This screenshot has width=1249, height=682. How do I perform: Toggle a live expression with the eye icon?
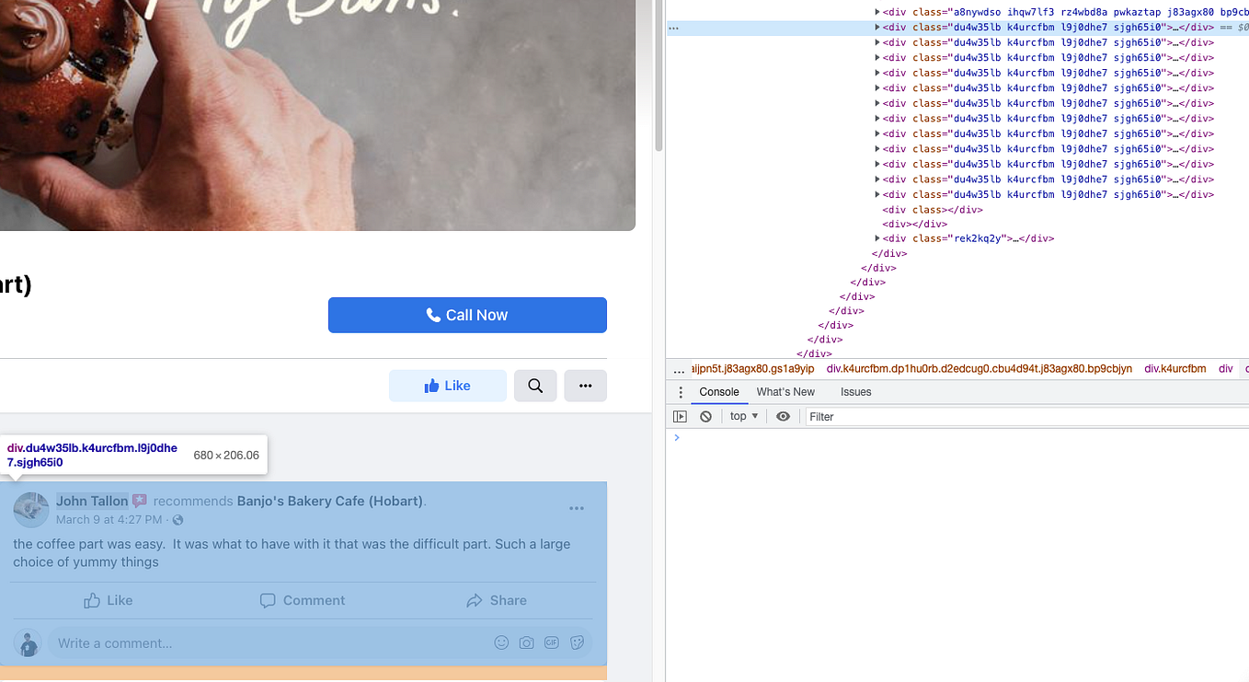pyautogui.click(x=783, y=416)
